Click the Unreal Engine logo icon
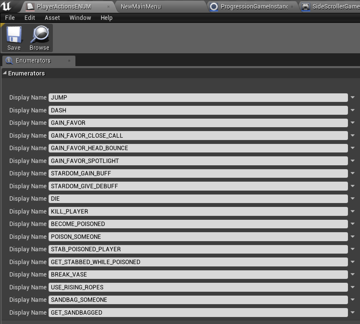This screenshot has height=324, width=360. point(7,6)
